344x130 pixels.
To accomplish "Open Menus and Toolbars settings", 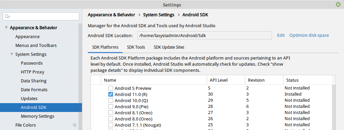I will (36, 46).
